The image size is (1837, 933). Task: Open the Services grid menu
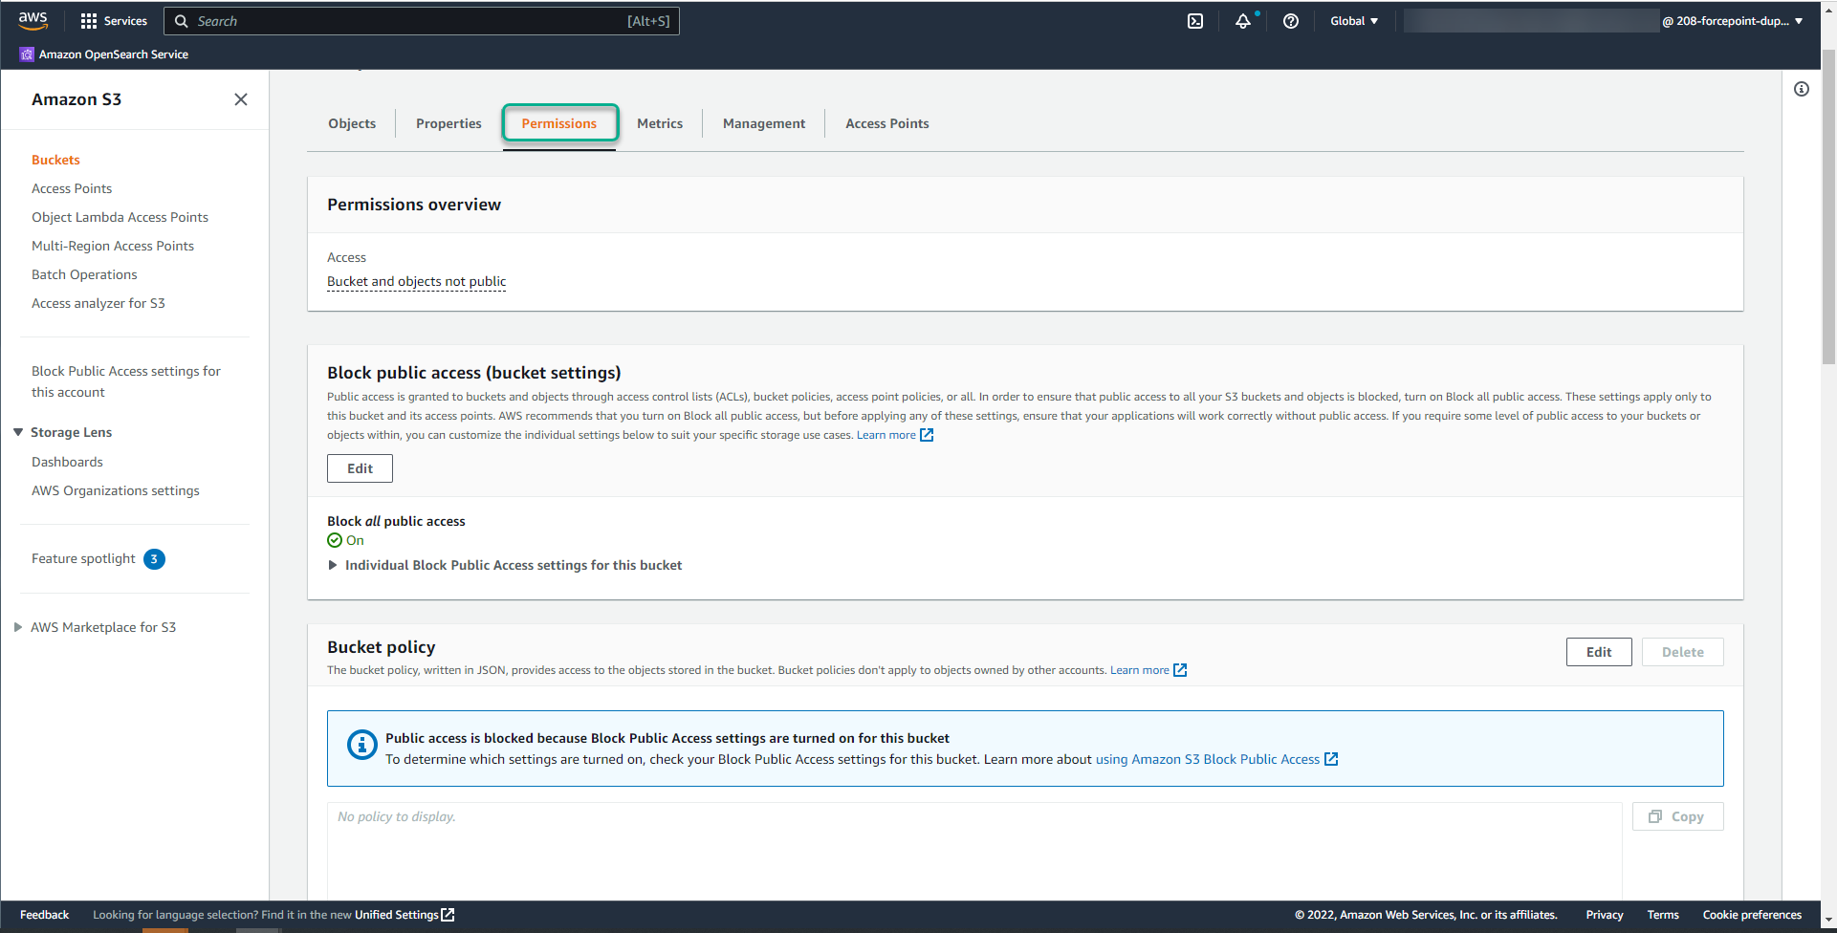pos(88,20)
